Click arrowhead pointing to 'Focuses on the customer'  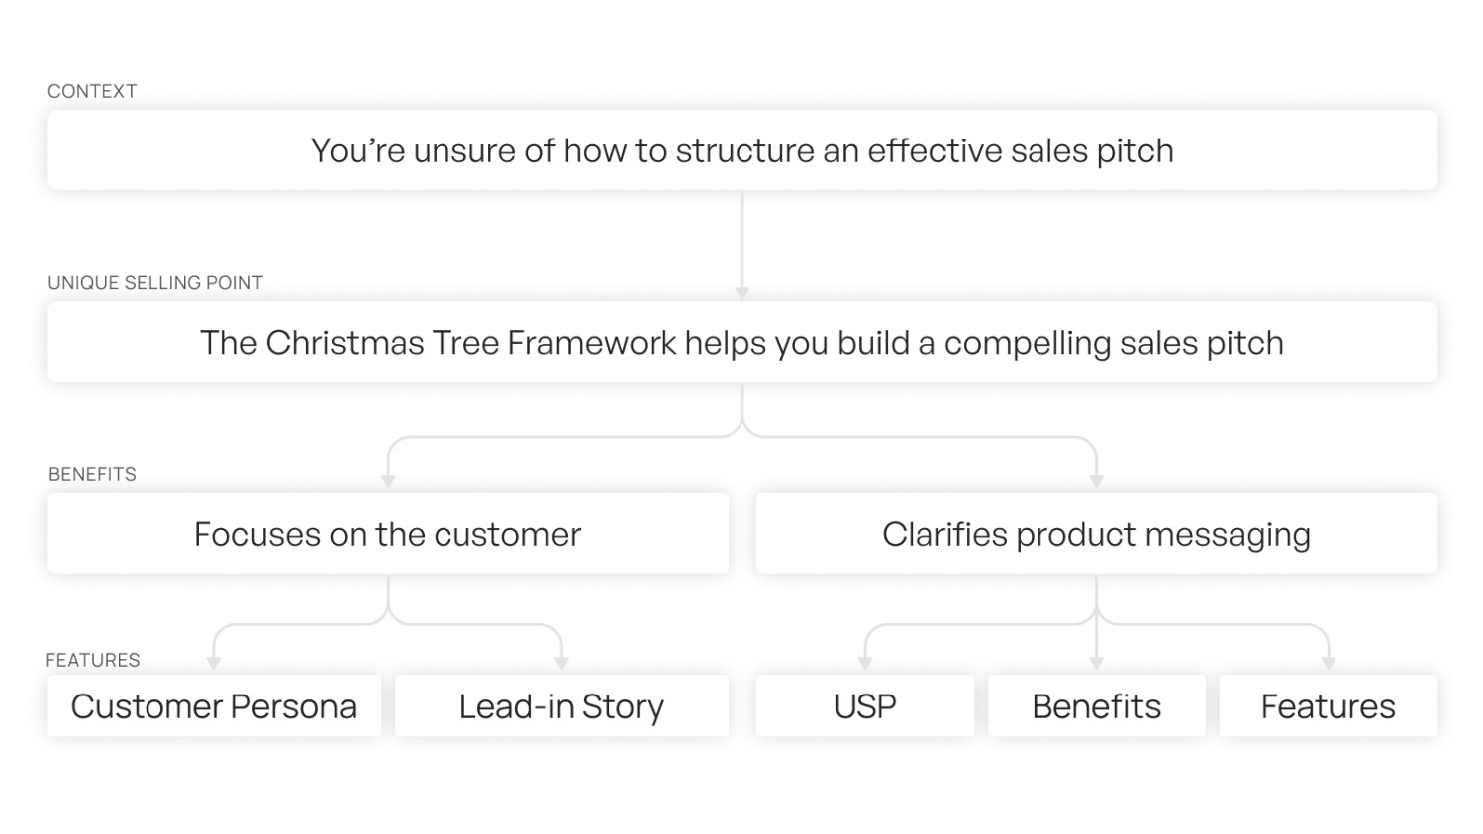tap(388, 482)
